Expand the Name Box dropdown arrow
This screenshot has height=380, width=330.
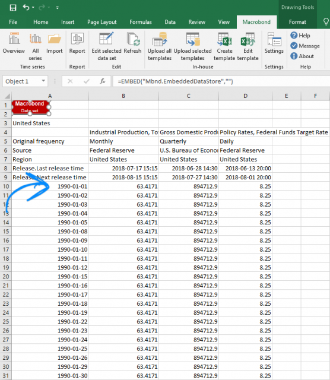click(x=43, y=81)
